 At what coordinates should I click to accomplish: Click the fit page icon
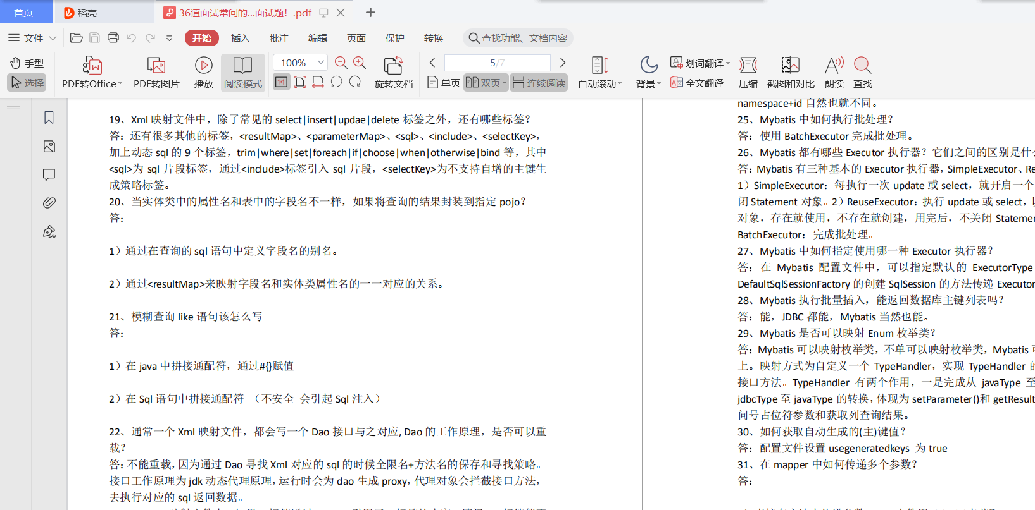point(300,82)
